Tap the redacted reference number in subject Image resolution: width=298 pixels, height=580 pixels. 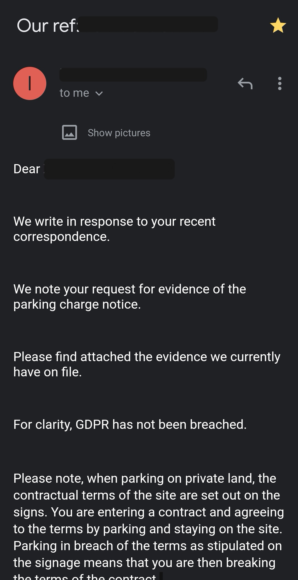point(148,24)
